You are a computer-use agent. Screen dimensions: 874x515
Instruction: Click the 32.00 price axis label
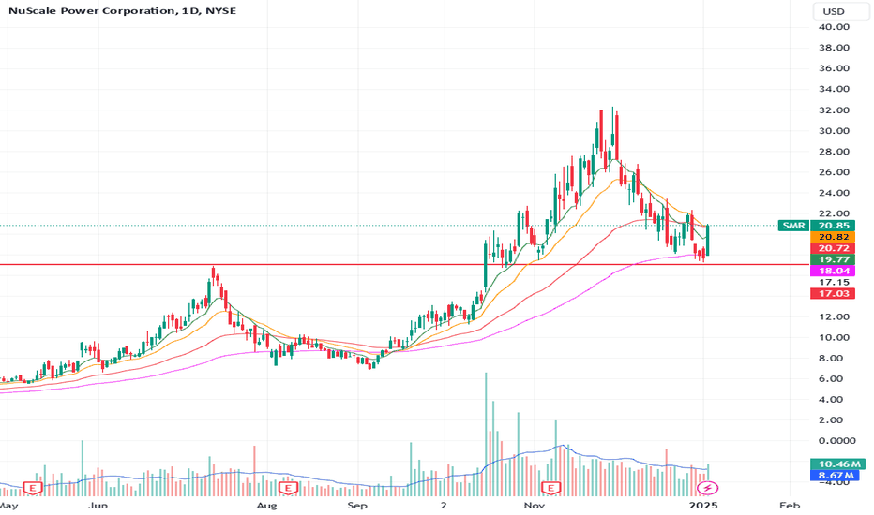point(834,110)
